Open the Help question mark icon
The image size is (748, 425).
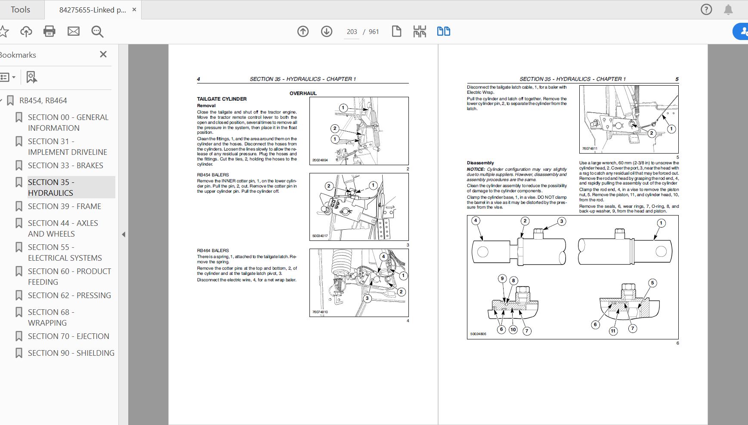point(706,9)
